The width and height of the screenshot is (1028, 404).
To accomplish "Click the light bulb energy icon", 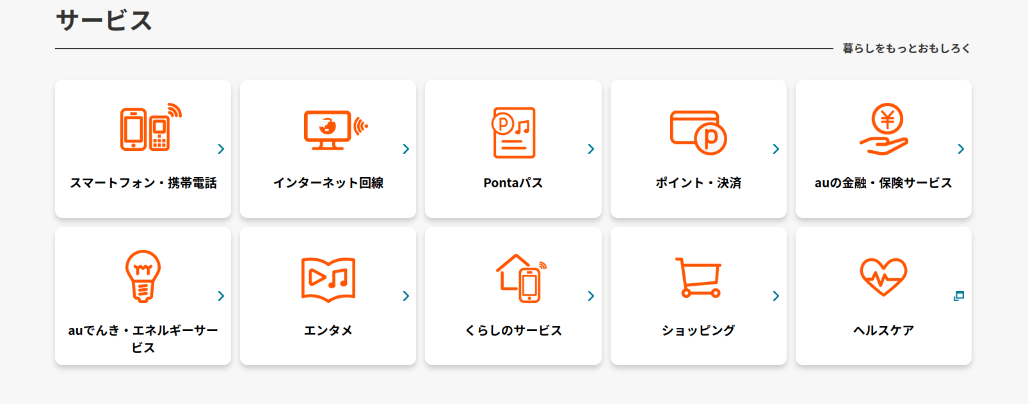I will [x=143, y=276].
